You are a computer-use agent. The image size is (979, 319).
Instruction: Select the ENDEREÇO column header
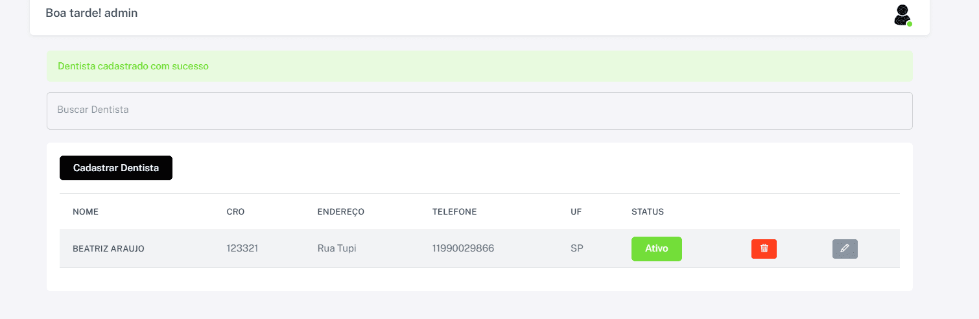pyautogui.click(x=341, y=212)
